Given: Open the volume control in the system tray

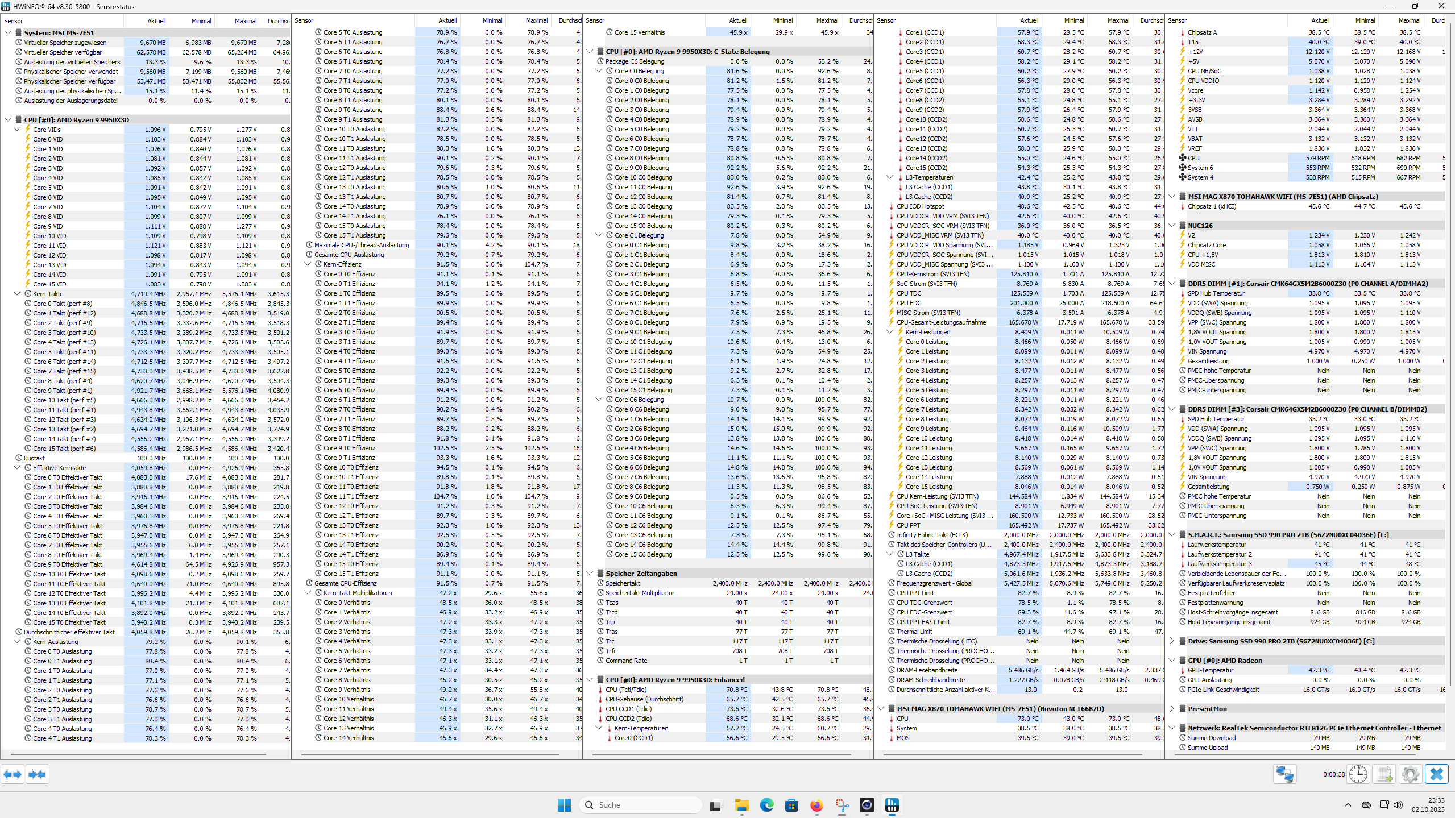Looking at the screenshot, I should pos(1399,805).
